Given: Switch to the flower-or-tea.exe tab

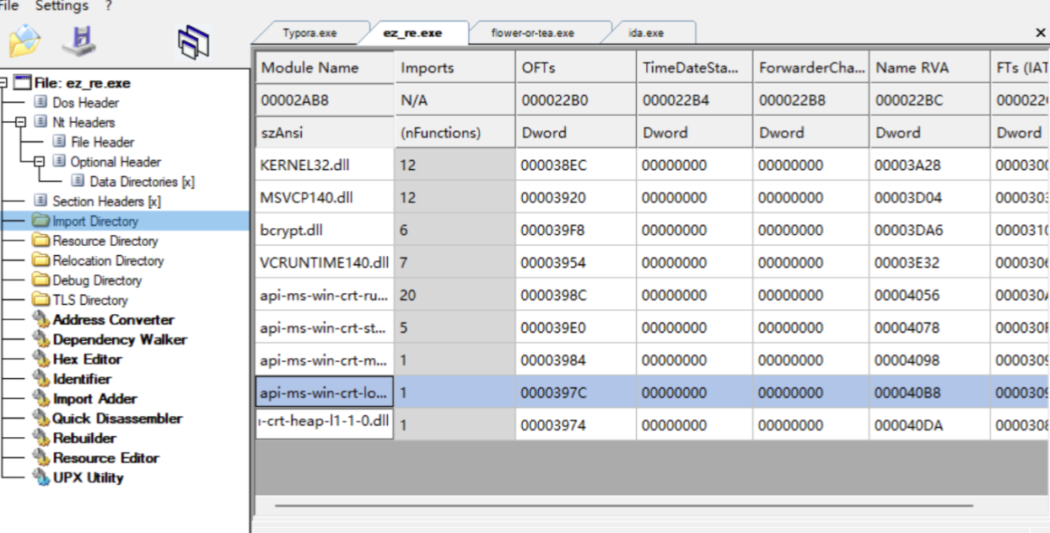Looking at the screenshot, I should [x=533, y=33].
